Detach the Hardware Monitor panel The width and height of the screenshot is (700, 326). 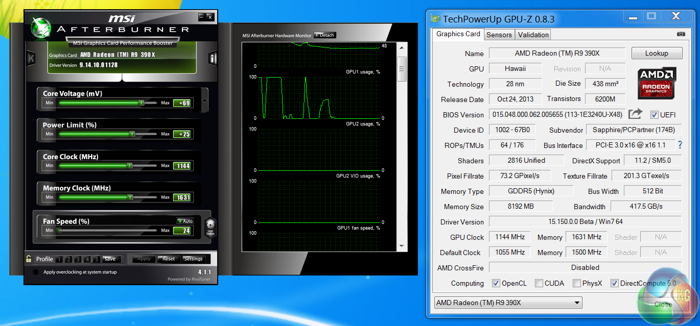(324, 35)
